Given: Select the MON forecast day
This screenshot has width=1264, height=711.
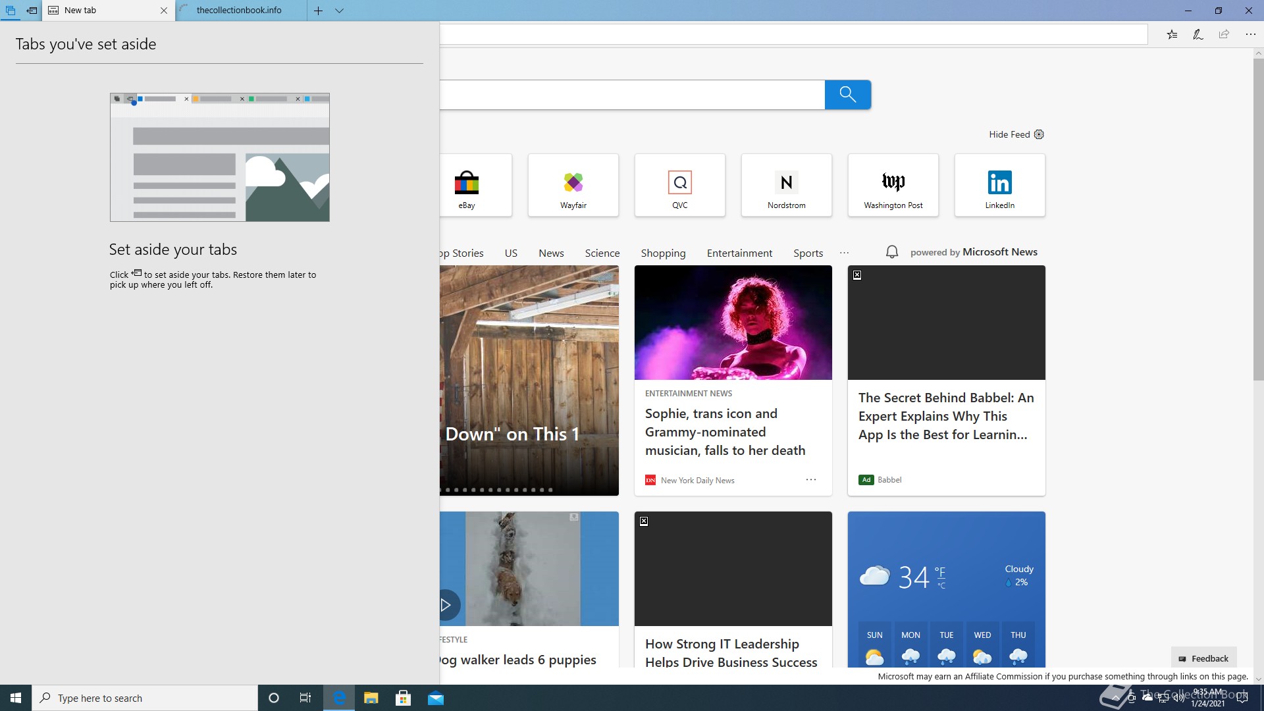Looking at the screenshot, I should [x=910, y=645].
